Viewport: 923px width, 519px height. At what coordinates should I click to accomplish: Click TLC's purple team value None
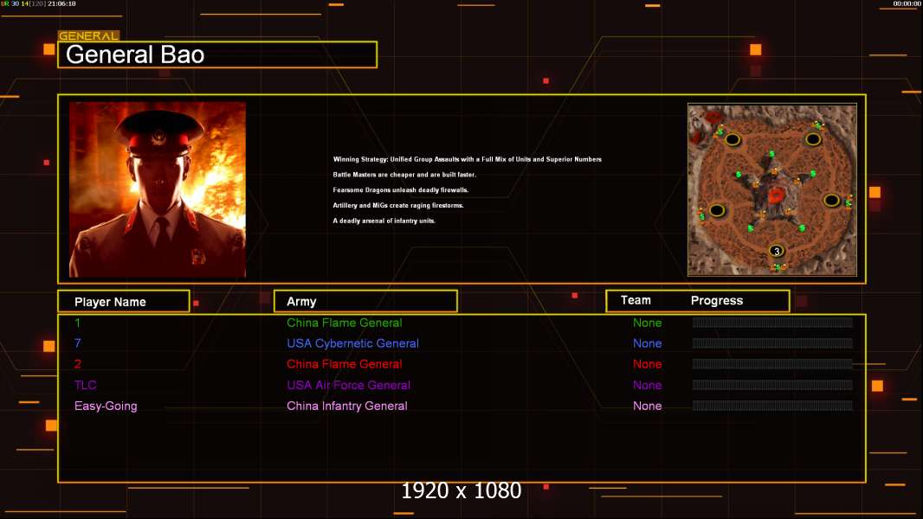tap(647, 385)
